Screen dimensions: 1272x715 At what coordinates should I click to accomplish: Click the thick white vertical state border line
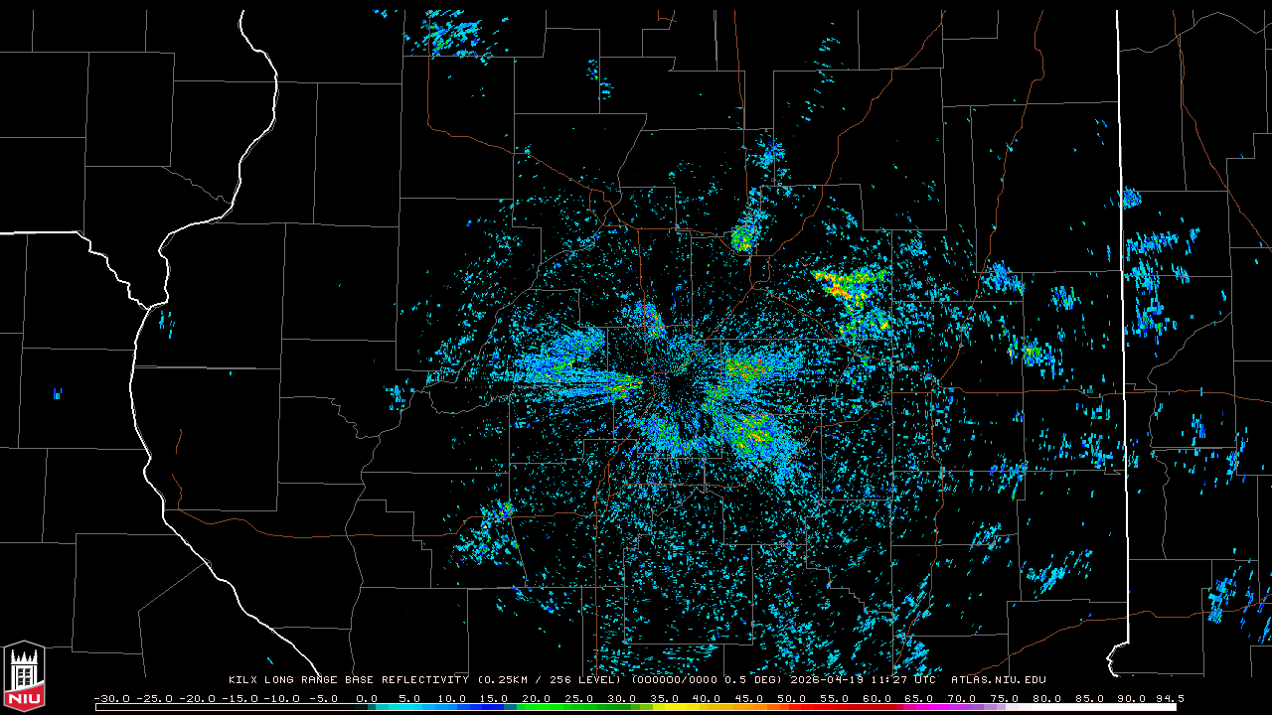tap(1120, 298)
